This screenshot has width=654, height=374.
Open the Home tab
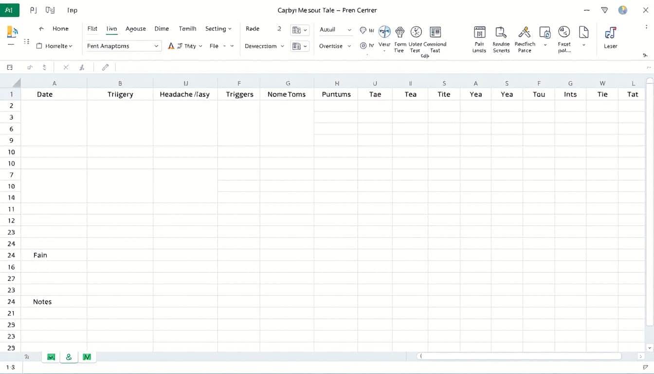coord(60,29)
